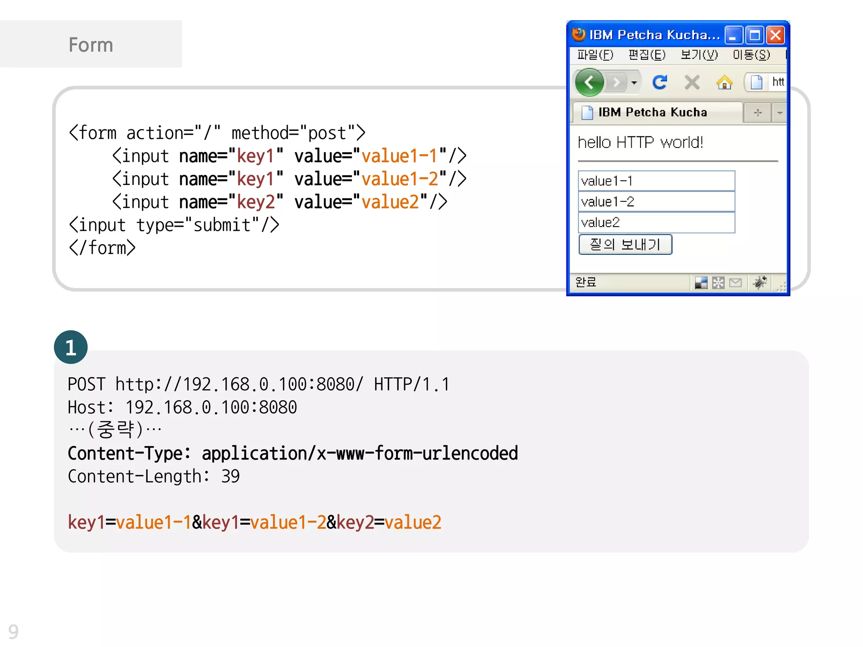863x647 pixels.
Task: Go to Home via the house icon
Action: [x=724, y=82]
